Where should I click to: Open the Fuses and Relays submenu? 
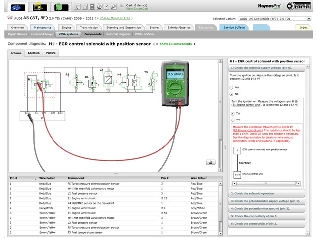(x=42, y=34)
